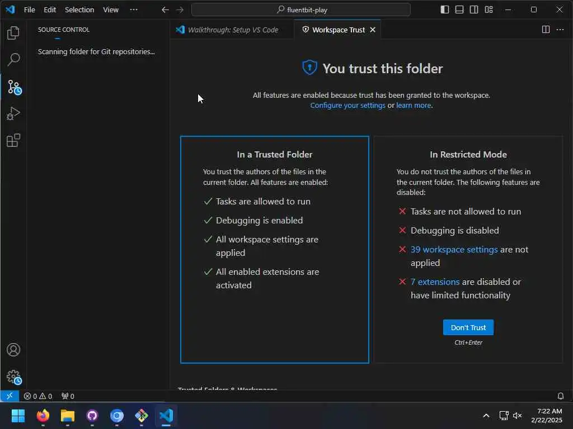Open the Run and Debug view

pos(13,113)
